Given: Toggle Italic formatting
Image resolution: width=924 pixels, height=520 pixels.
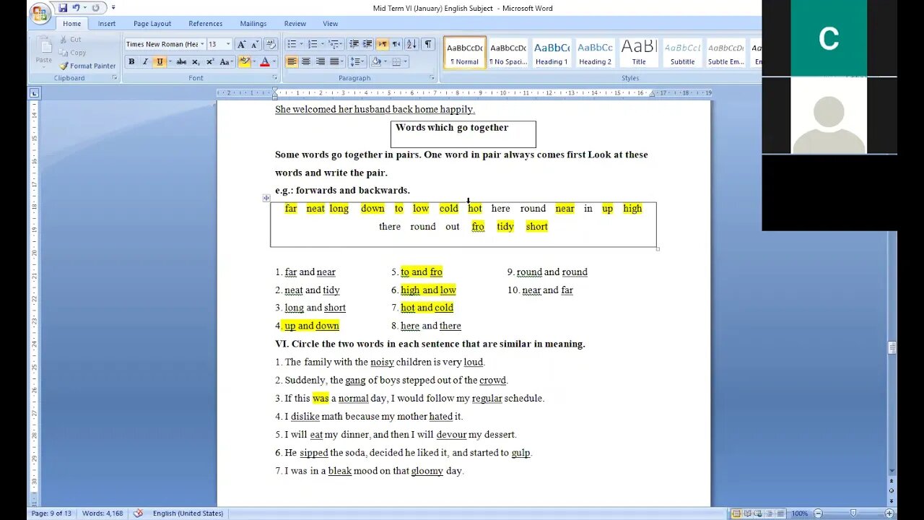Looking at the screenshot, I should [x=145, y=62].
